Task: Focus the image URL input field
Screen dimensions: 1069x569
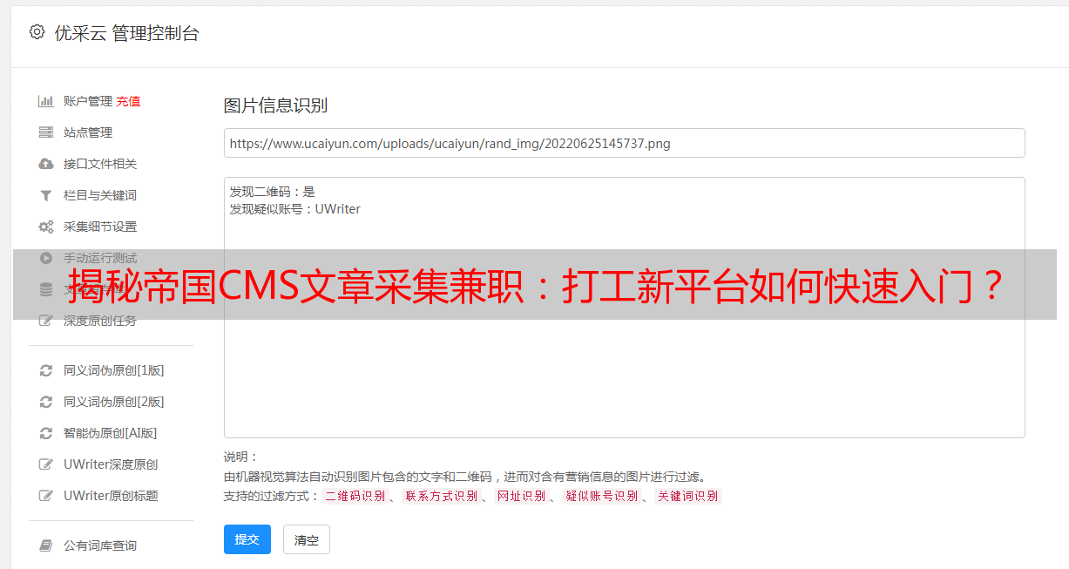Action: click(624, 143)
